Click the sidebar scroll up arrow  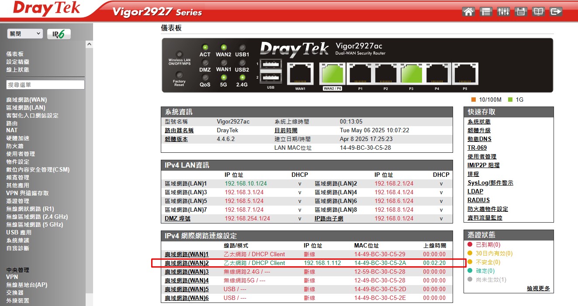(x=90, y=45)
